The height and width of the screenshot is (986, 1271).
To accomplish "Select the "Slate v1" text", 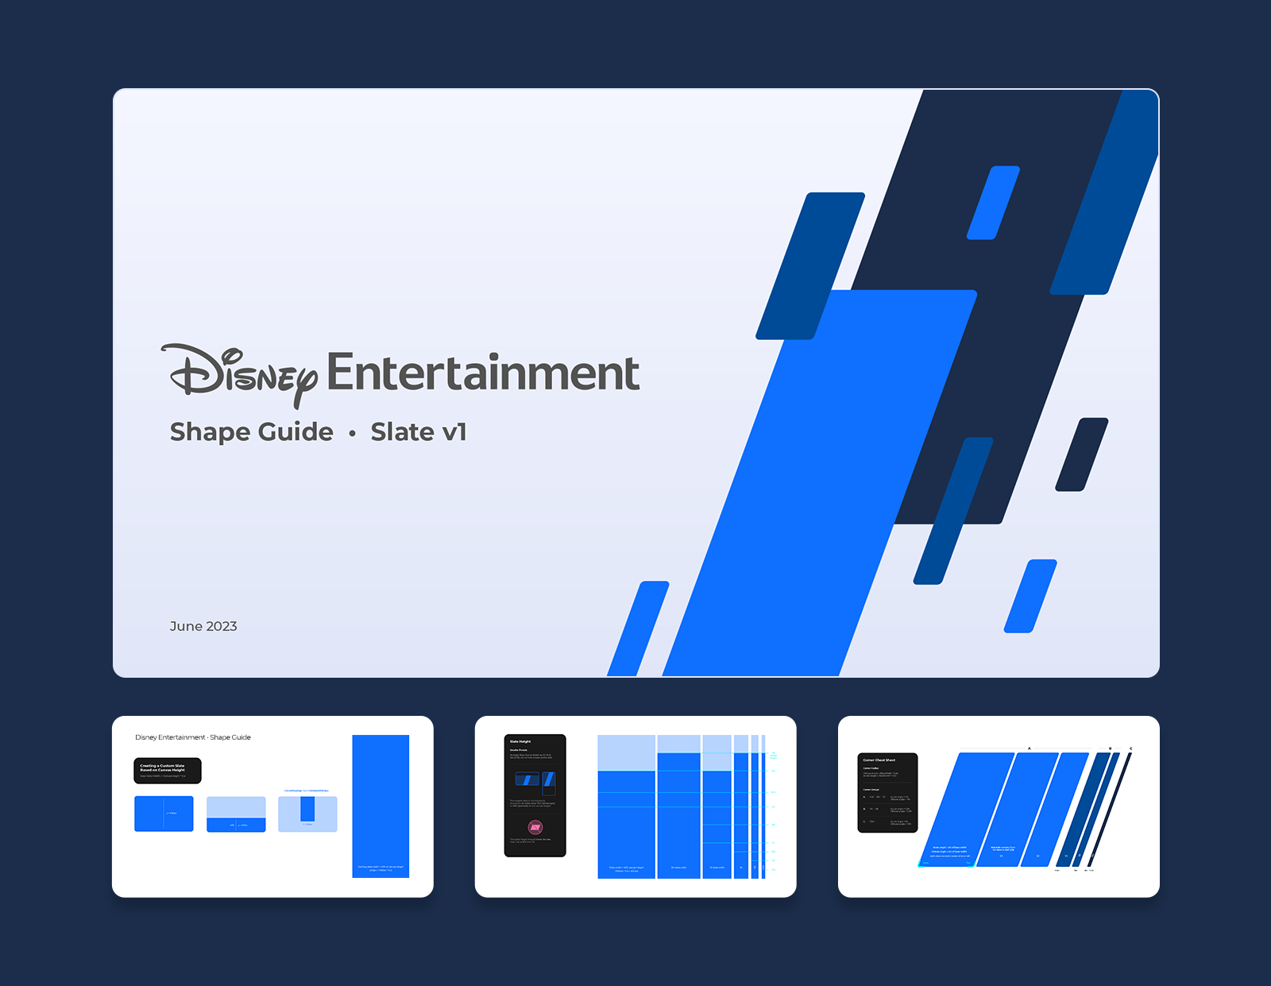I will 419,431.
